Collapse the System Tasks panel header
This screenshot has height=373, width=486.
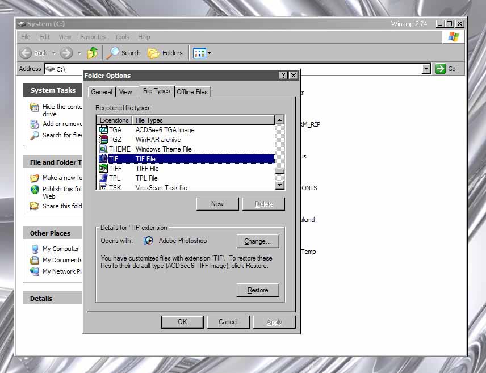(x=53, y=90)
